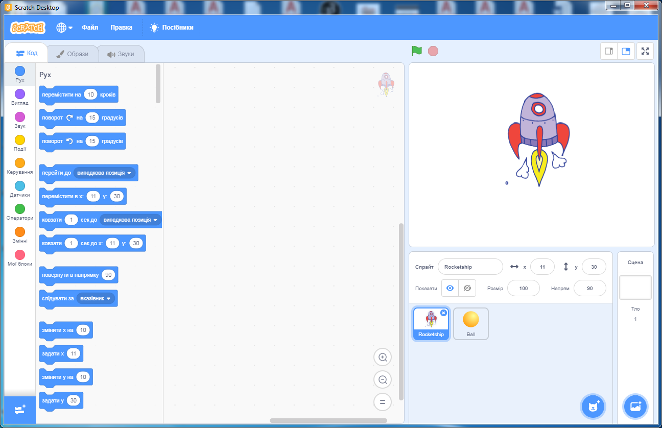Click the задати y block

tap(61, 401)
